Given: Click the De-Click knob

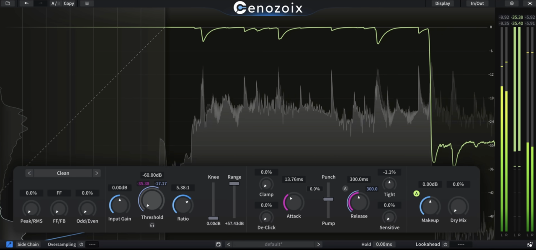Looking at the screenshot, I should (266, 217).
